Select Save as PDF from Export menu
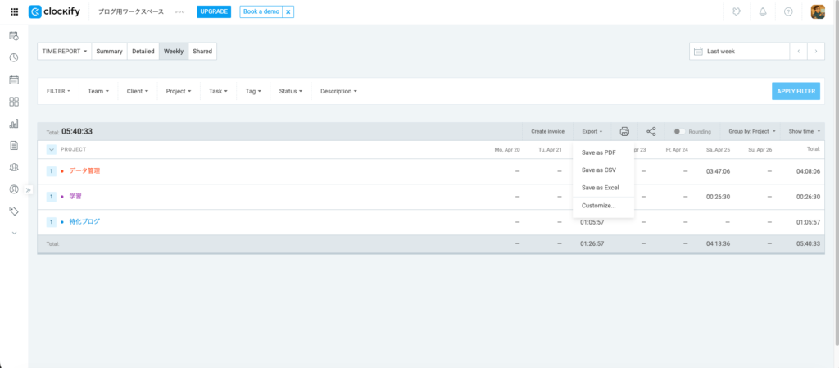 pyautogui.click(x=598, y=152)
